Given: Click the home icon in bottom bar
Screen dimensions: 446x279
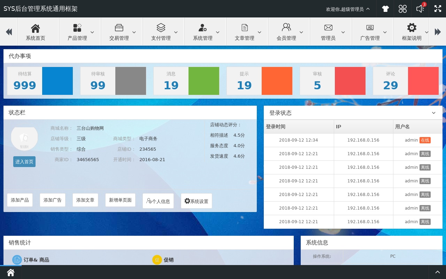Looking at the screenshot, I should (x=10, y=272).
